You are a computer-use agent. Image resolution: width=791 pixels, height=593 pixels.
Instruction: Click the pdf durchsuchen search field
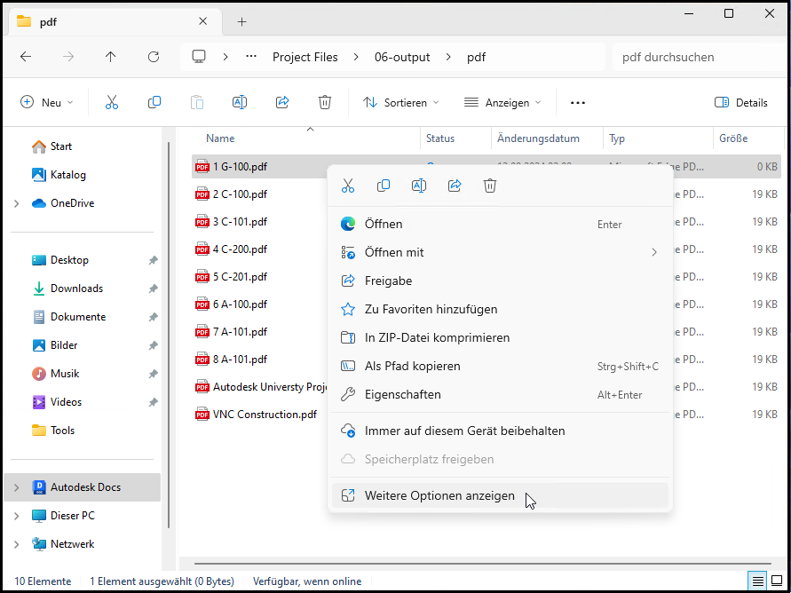coord(699,57)
